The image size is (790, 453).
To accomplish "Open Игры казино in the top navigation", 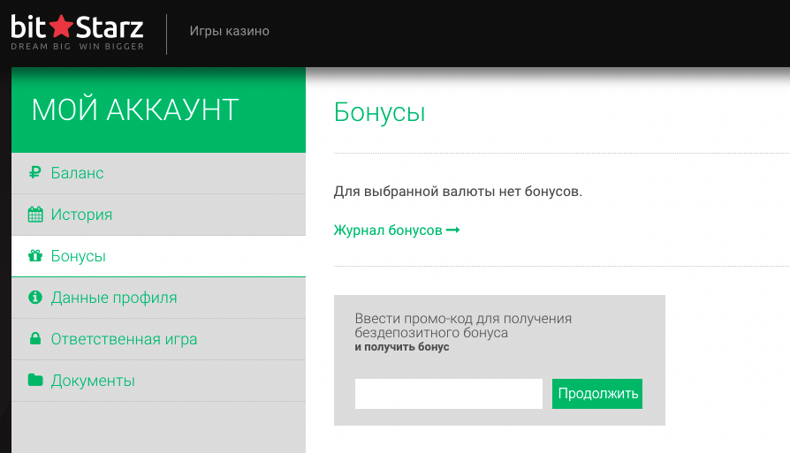I will [229, 31].
